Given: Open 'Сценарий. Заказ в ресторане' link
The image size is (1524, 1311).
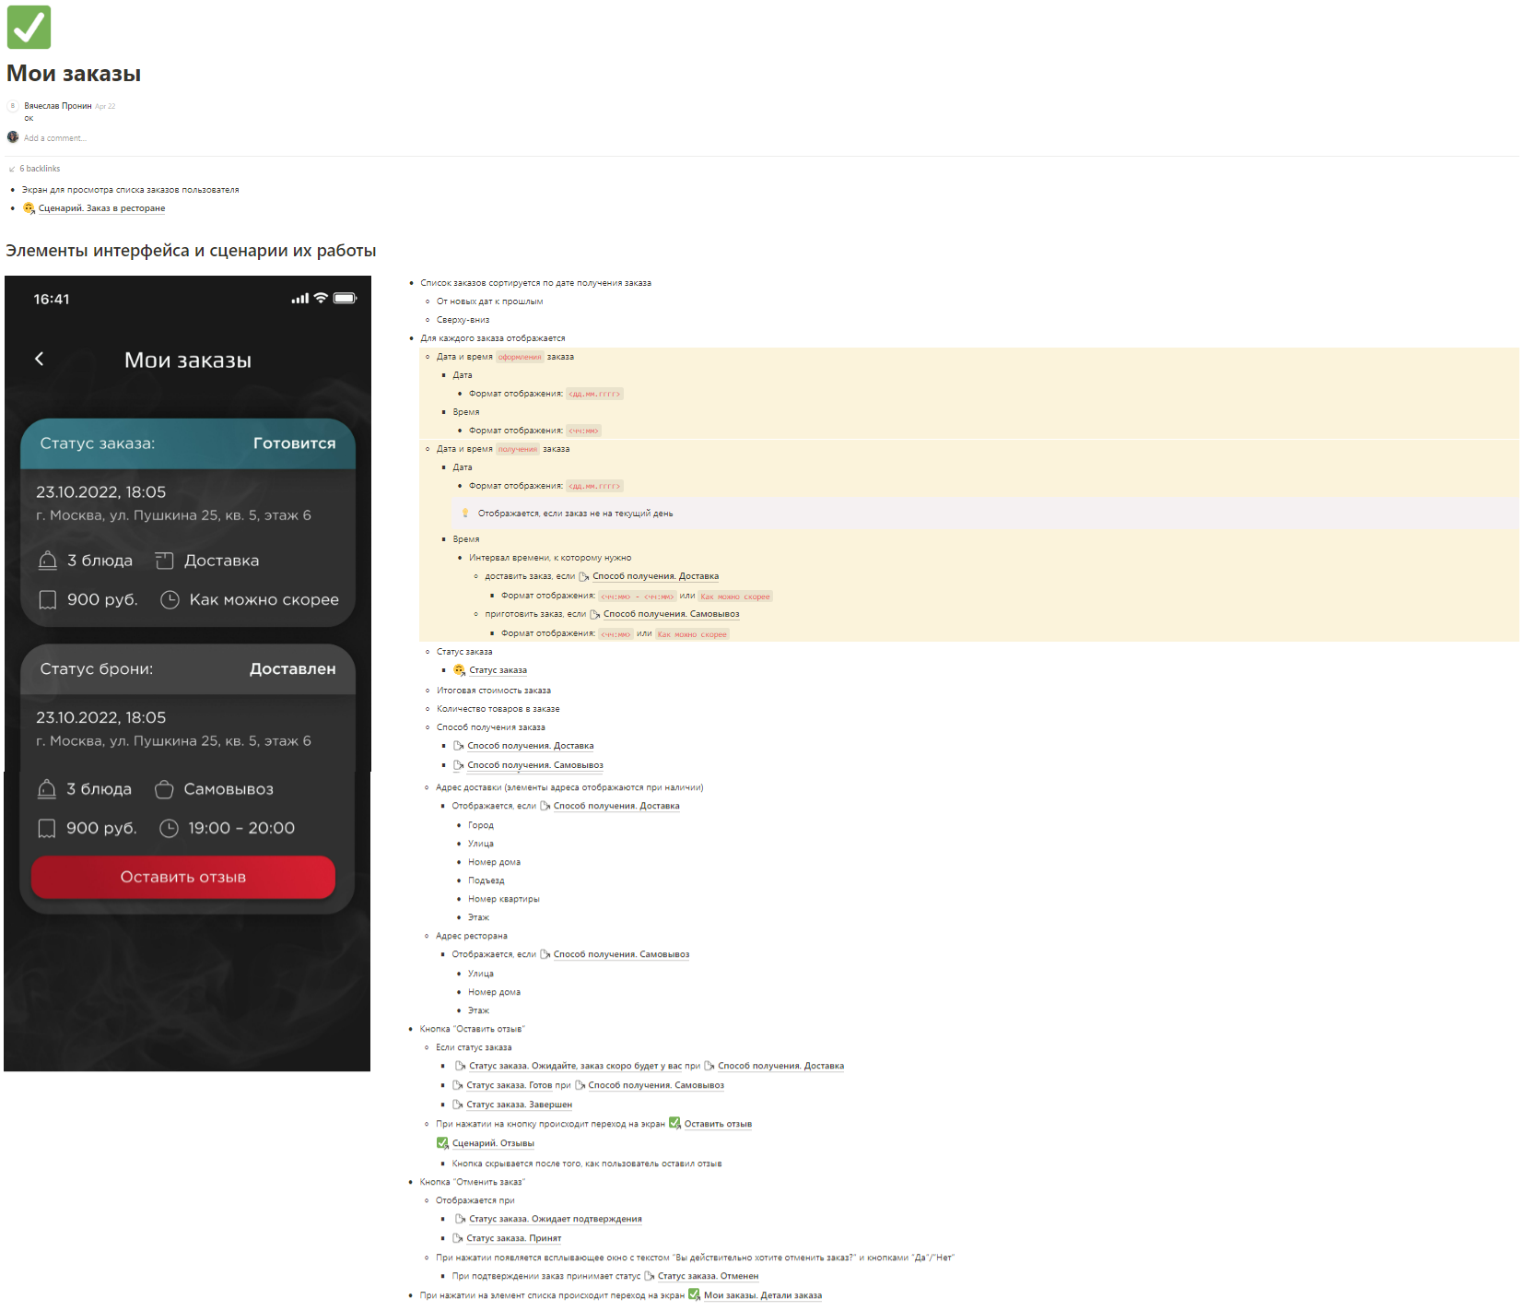Looking at the screenshot, I should click(101, 208).
